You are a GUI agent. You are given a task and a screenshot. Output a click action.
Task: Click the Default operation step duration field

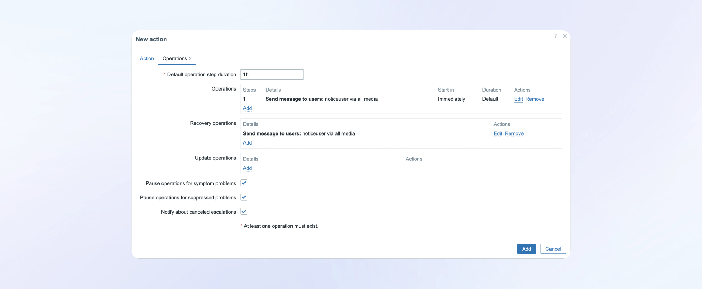(x=271, y=74)
